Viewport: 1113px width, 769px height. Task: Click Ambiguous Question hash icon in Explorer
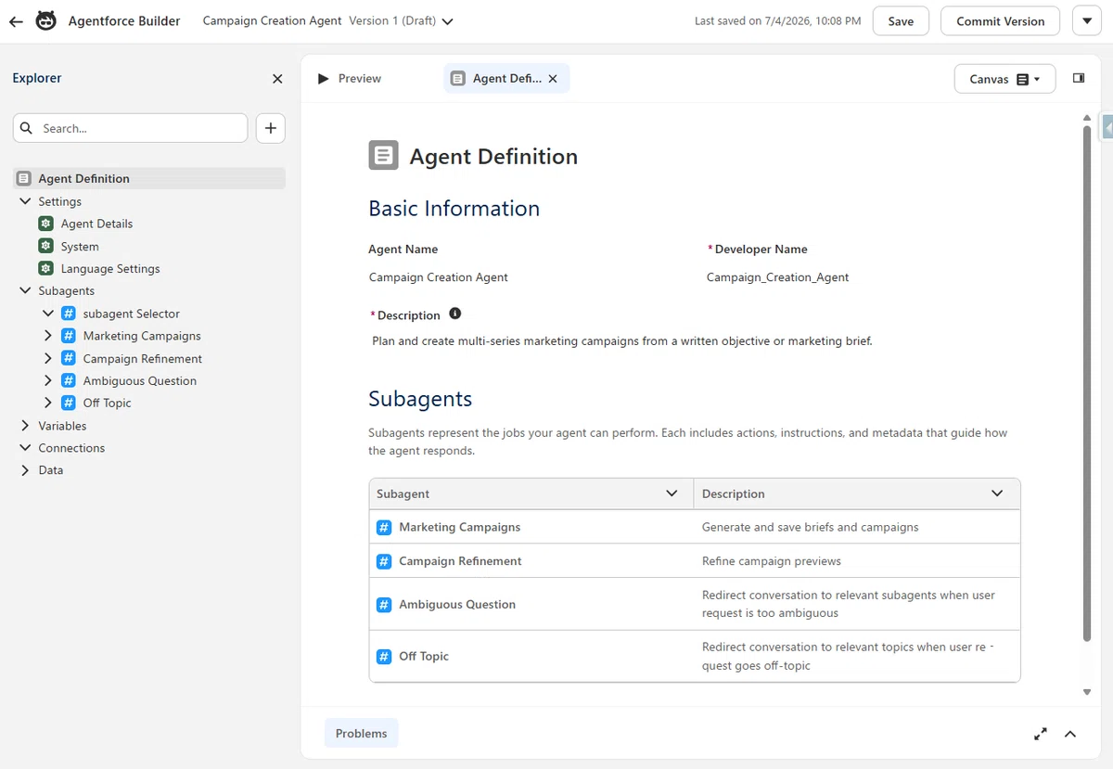point(69,380)
